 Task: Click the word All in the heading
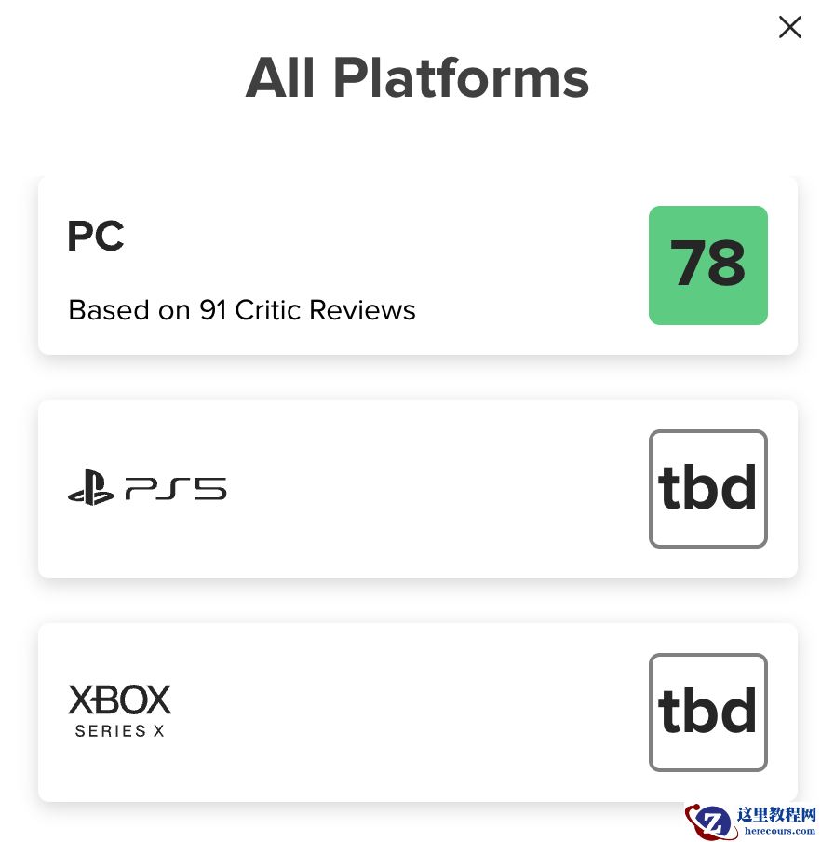click(x=282, y=78)
